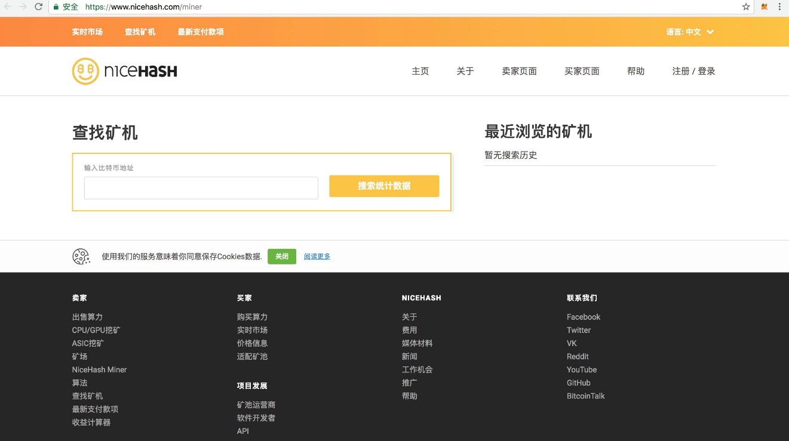Screen dimensions: 789x441
Task: Open the 矿场 footer link
Action: [x=80, y=356]
